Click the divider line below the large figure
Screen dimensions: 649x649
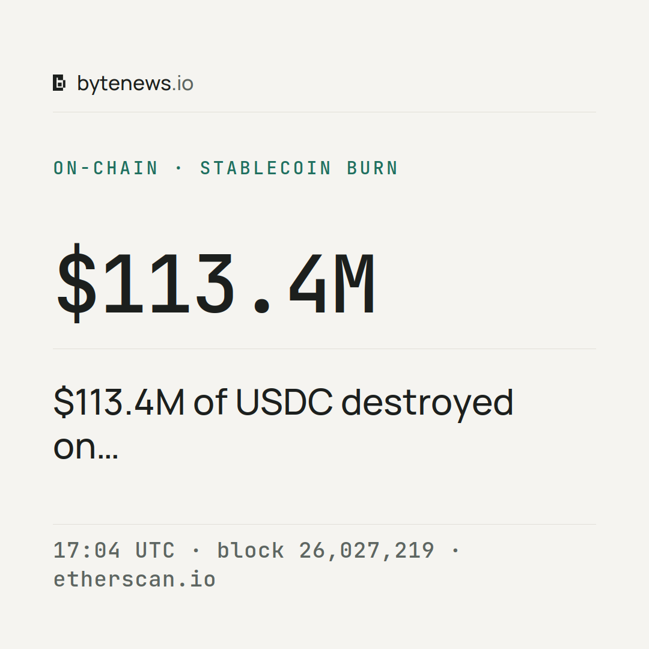[x=324, y=349]
